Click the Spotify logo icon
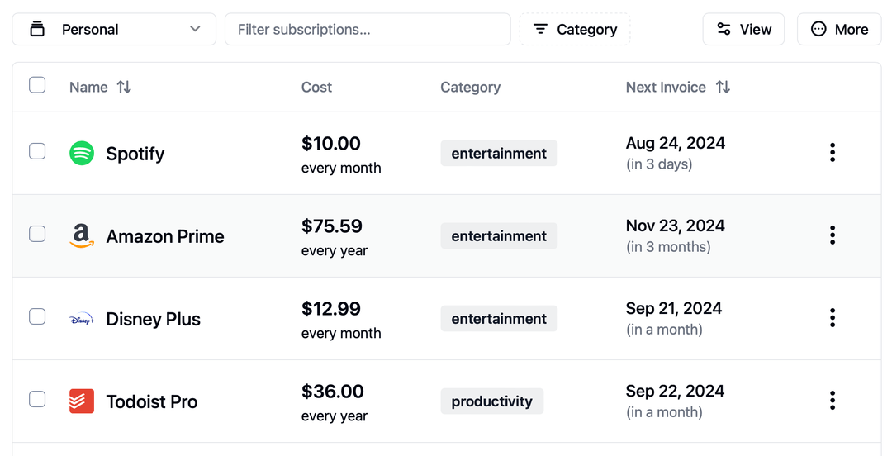The image size is (892, 456). coord(82,154)
